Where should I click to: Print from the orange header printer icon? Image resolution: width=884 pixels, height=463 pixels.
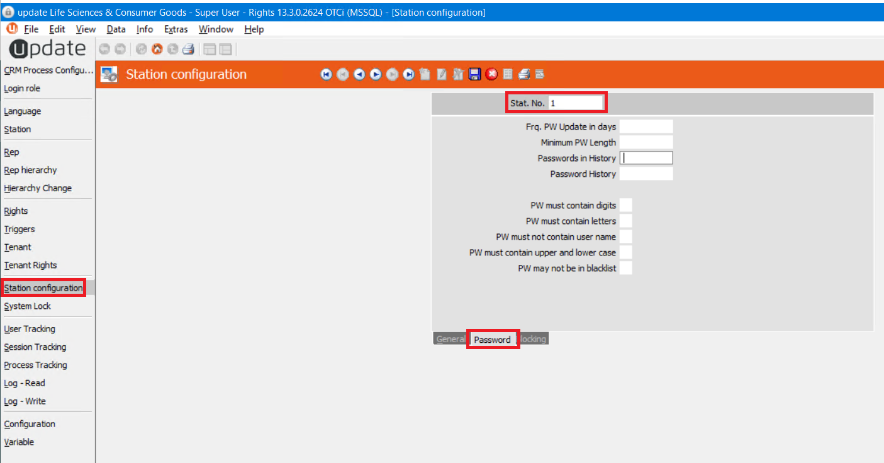point(524,74)
